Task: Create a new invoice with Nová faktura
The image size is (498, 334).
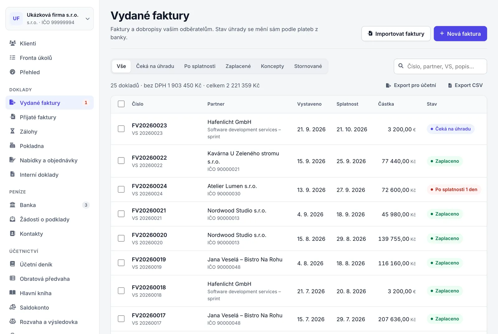Action: click(460, 34)
